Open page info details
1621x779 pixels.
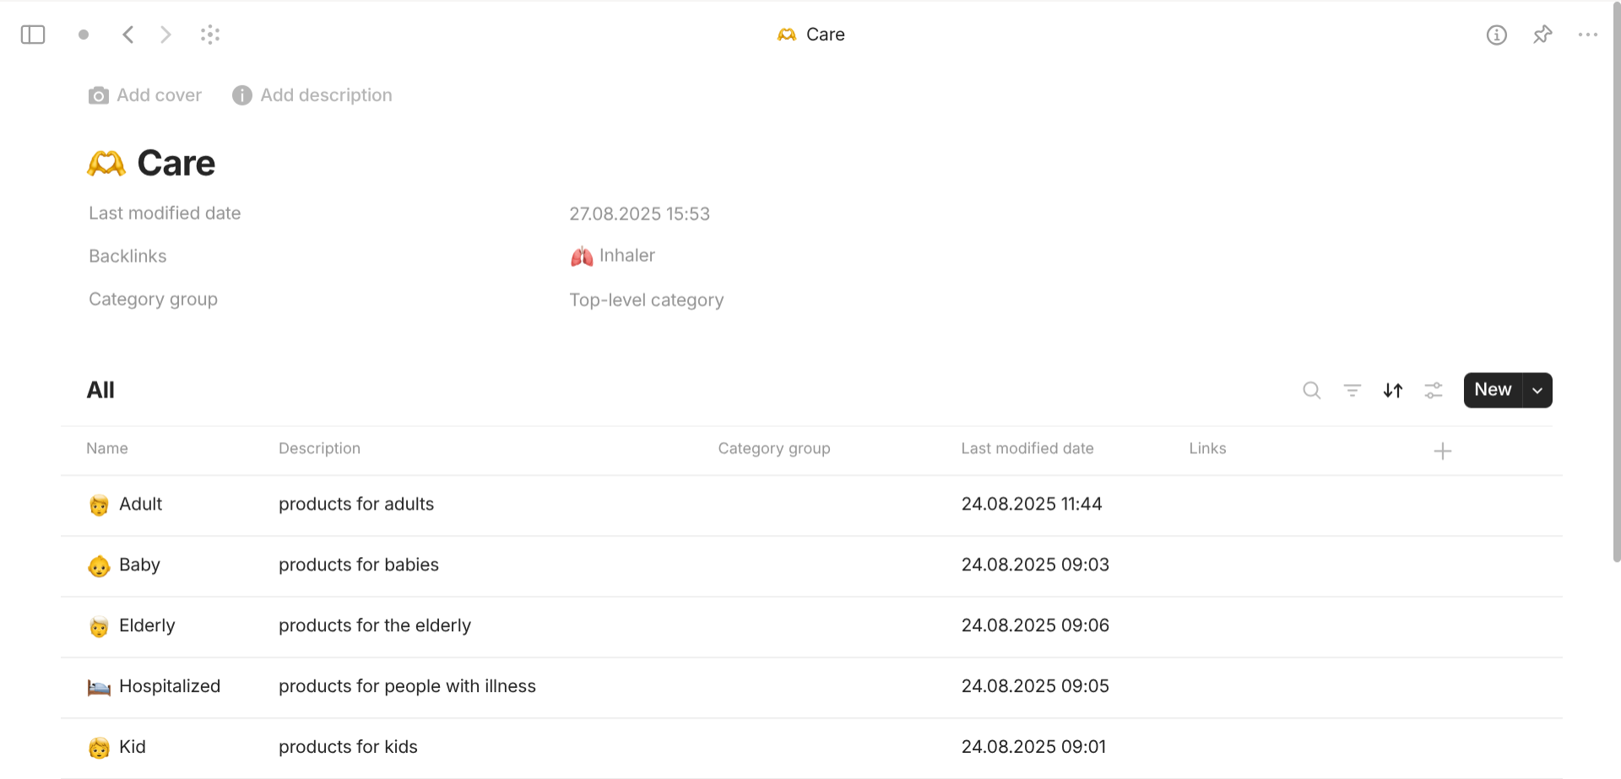click(x=1496, y=35)
